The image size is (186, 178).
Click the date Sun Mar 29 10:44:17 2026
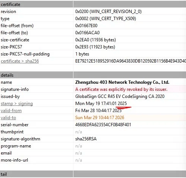(x=100, y=118)
